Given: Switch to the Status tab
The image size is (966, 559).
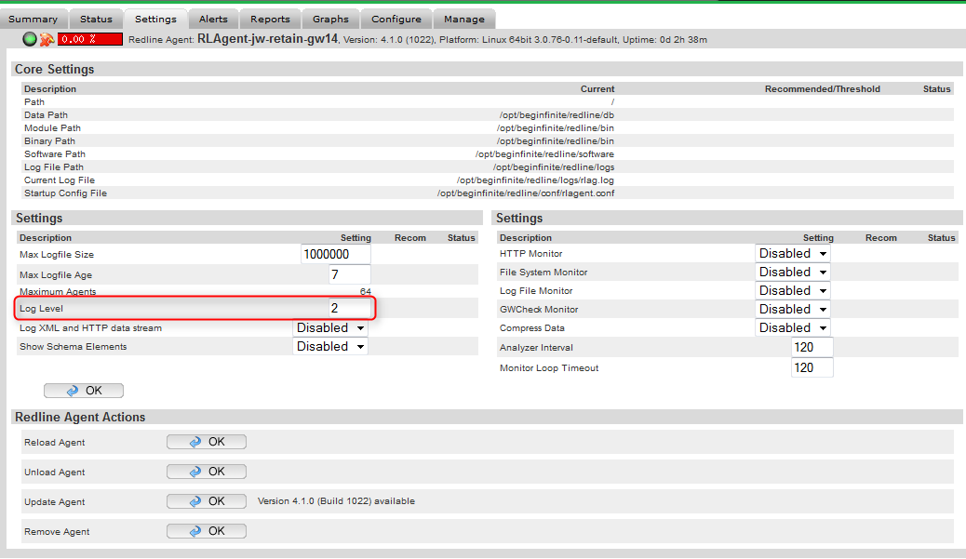Looking at the screenshot, I should [96, 20].
